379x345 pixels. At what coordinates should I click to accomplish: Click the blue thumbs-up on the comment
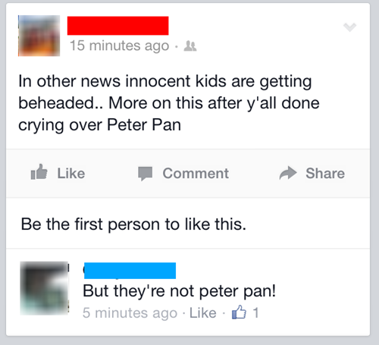tap(239, 312)
